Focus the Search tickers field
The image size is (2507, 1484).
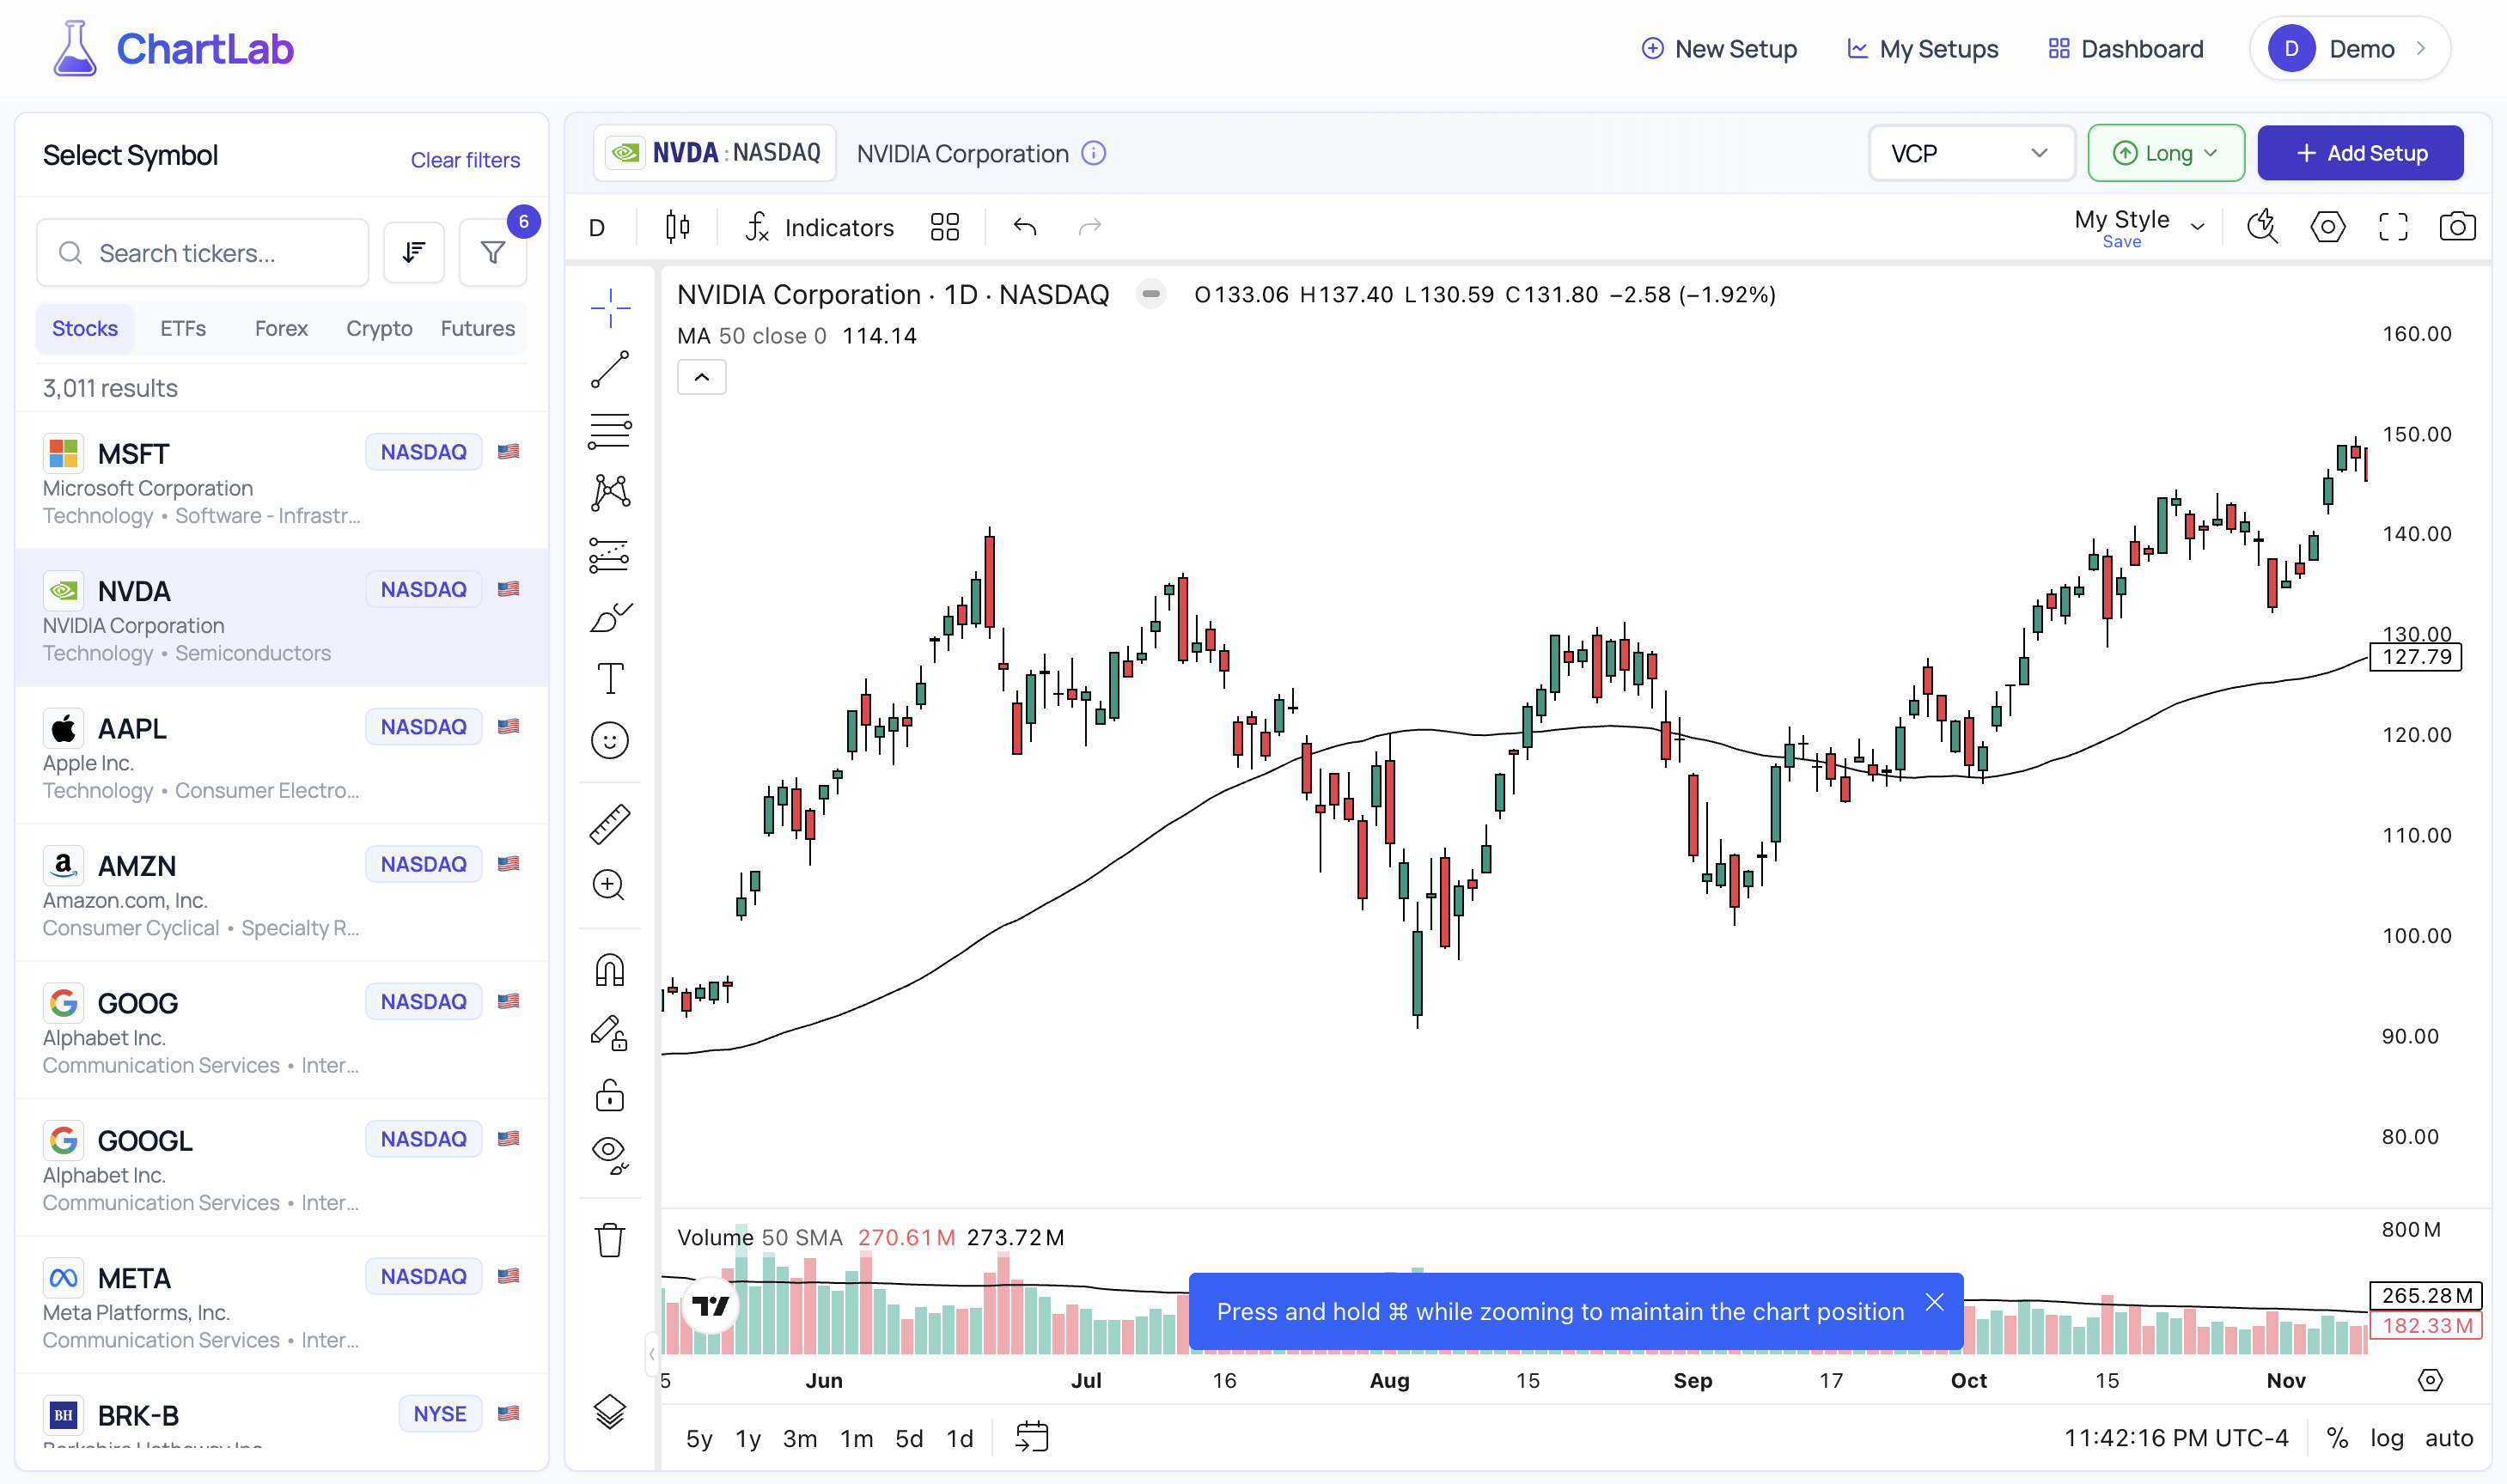coord(203,253)
